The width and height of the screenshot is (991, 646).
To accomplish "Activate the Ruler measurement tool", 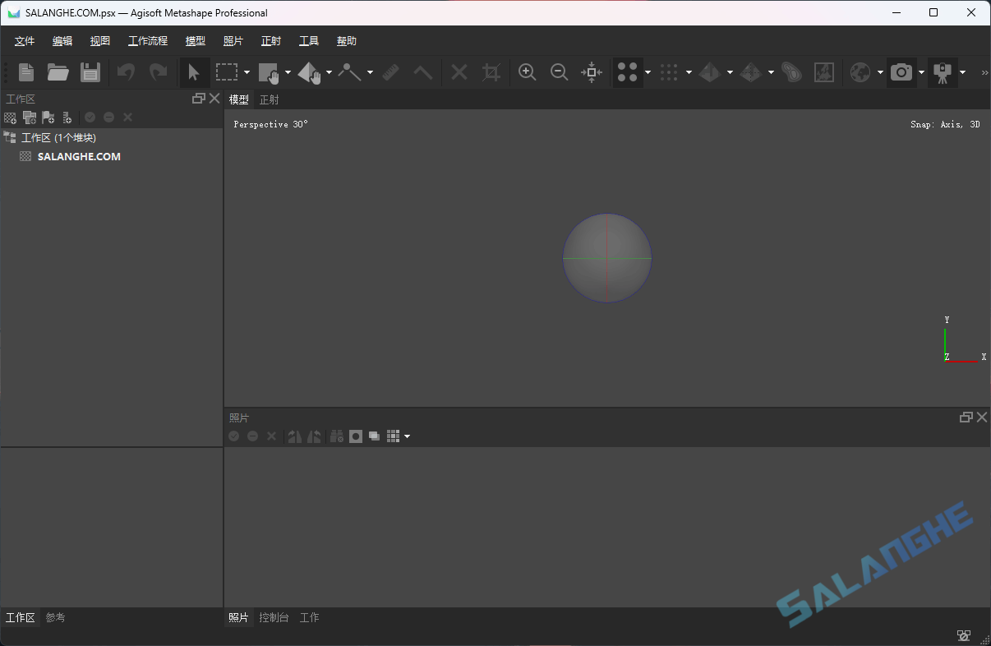I will click(x=391, y=72).
